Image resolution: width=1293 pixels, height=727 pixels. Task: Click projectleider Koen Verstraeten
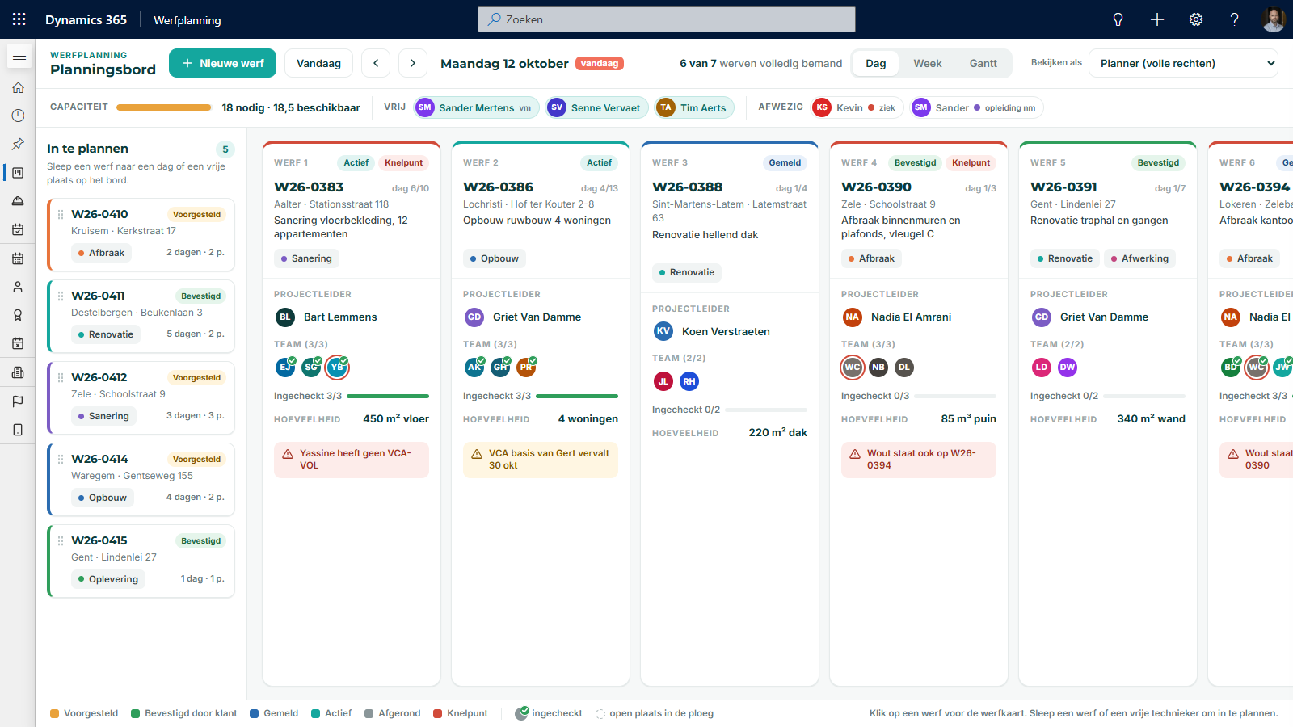tap(712, 331)
